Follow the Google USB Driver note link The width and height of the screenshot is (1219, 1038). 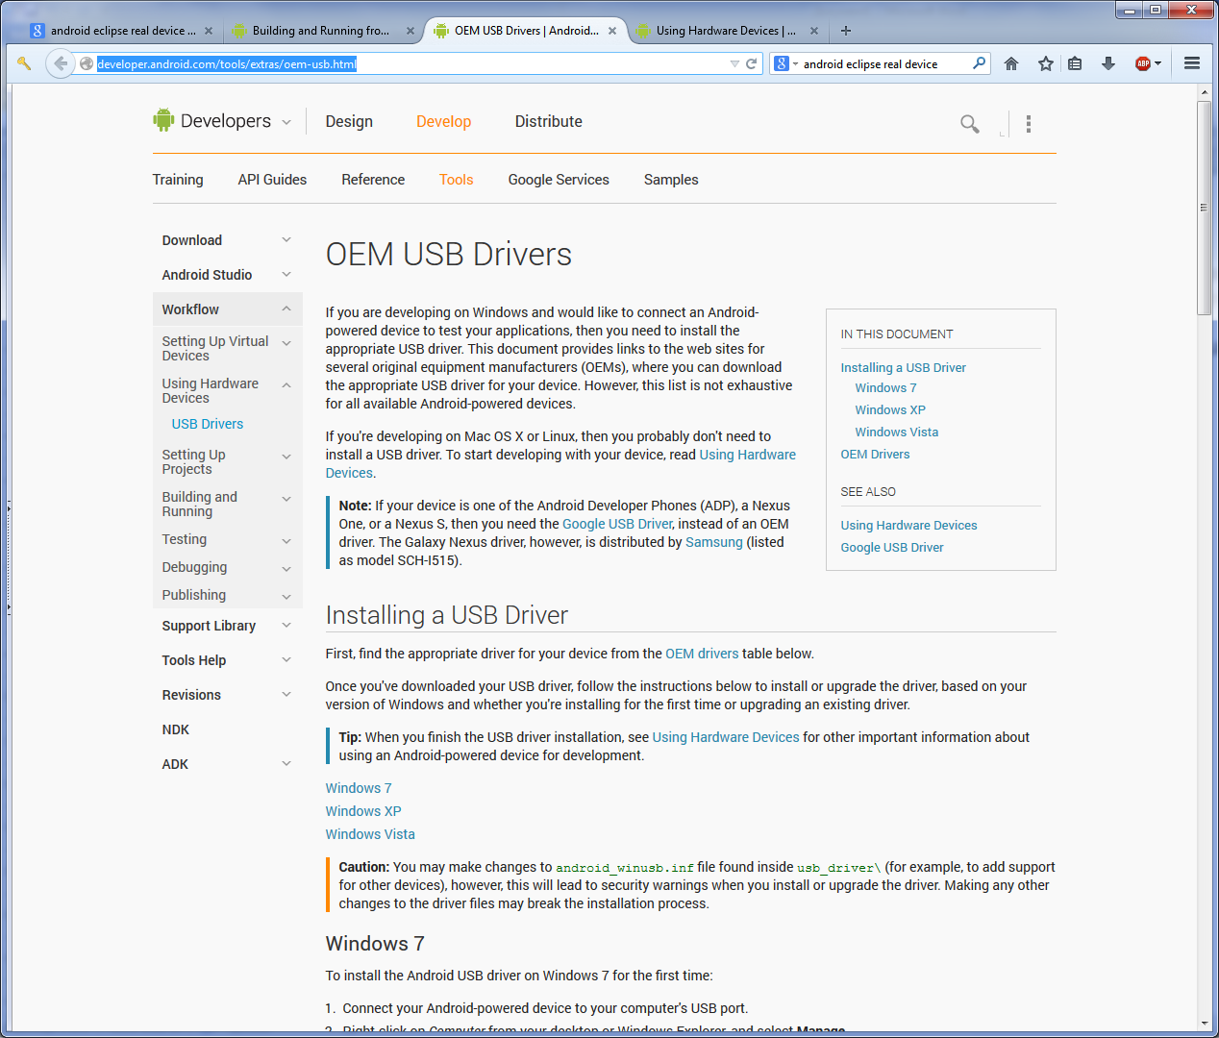617,524
